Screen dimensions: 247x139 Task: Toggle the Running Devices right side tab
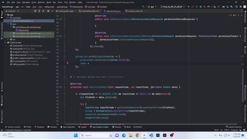[245, 93]
